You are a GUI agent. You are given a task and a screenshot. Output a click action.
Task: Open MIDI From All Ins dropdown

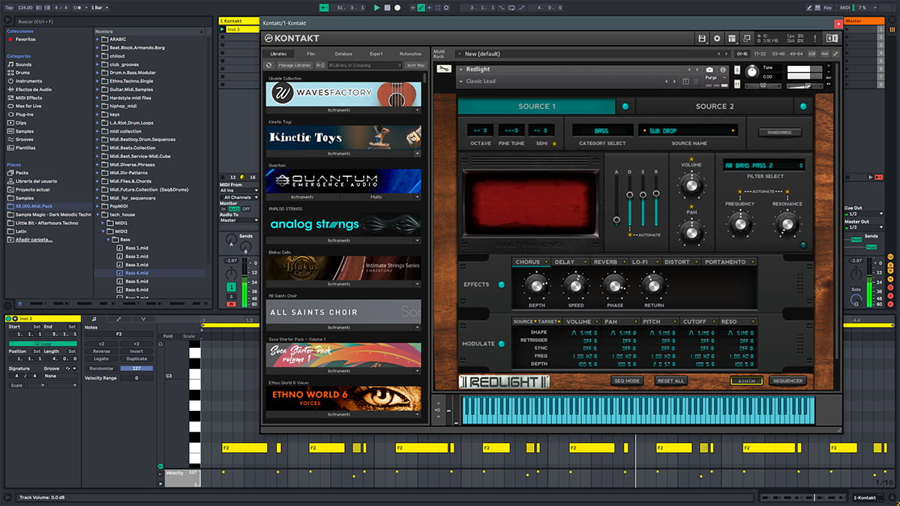(238, 190)
